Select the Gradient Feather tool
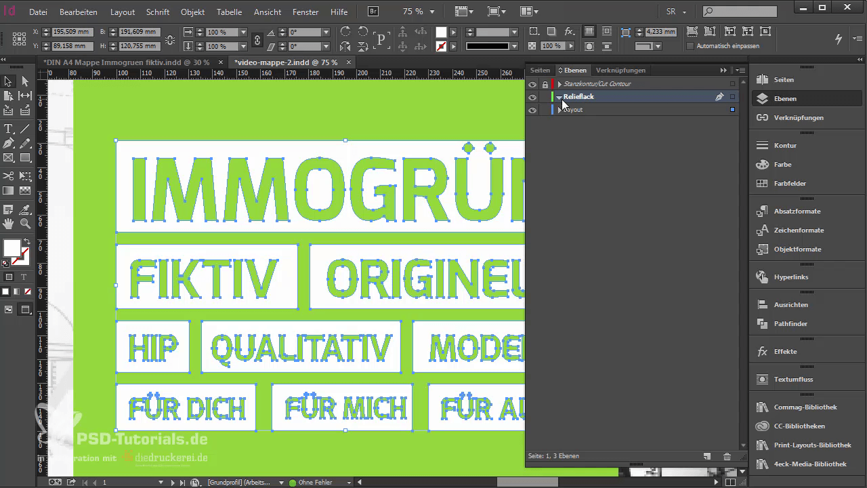Viewport: 867px width, 488px height. 25,191
